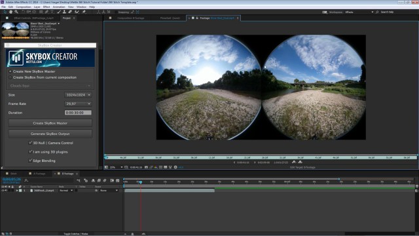Select the Type text tool
Screen dimensions: 419x236
coord(52,12)
